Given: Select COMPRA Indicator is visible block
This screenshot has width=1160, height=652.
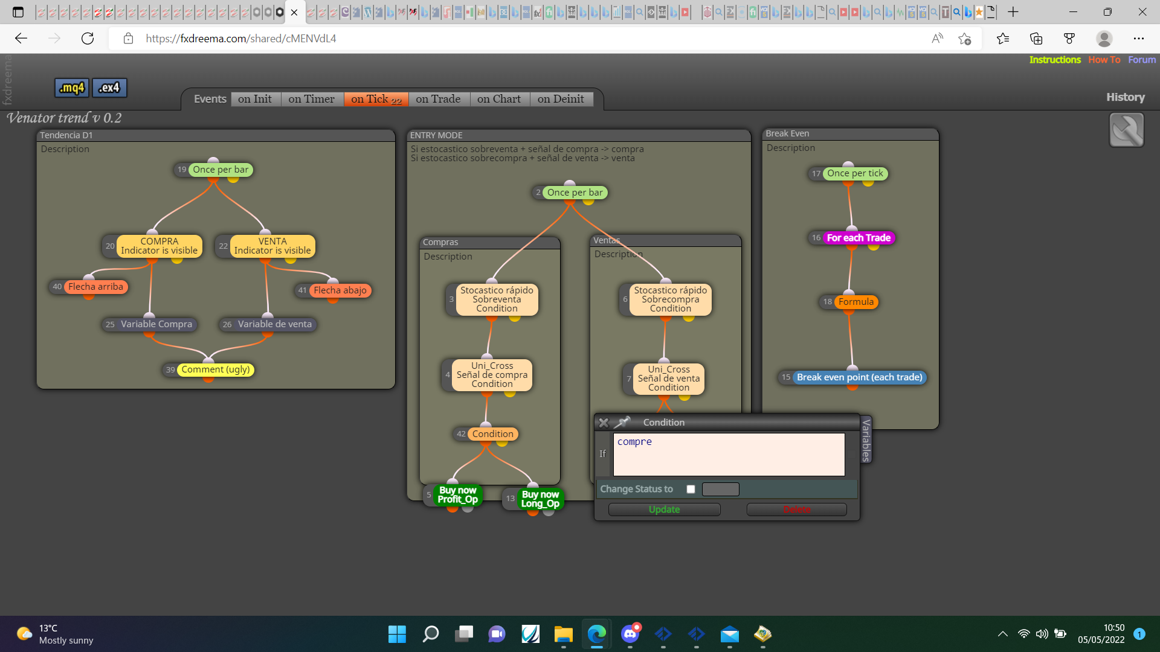Looking at the screenshot, I should [x=159, y=246].
